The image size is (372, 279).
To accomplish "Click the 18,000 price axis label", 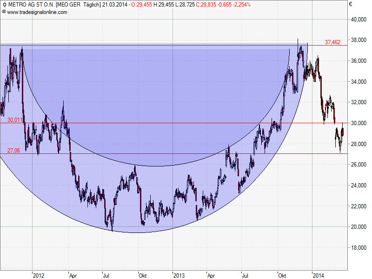I will (x=359, y=247).
